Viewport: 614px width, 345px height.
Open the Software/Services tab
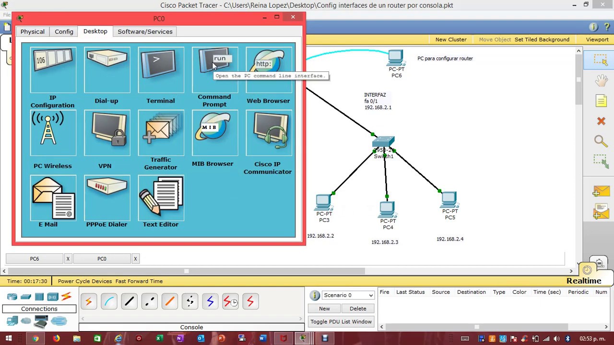(145, 32)
